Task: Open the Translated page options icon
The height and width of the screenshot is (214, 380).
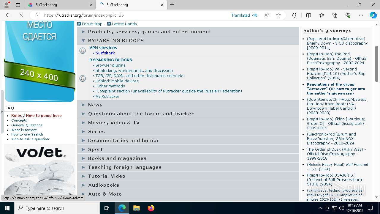Action: [x=255, y=15]
